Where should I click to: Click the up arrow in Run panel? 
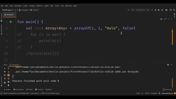(9, 68)
